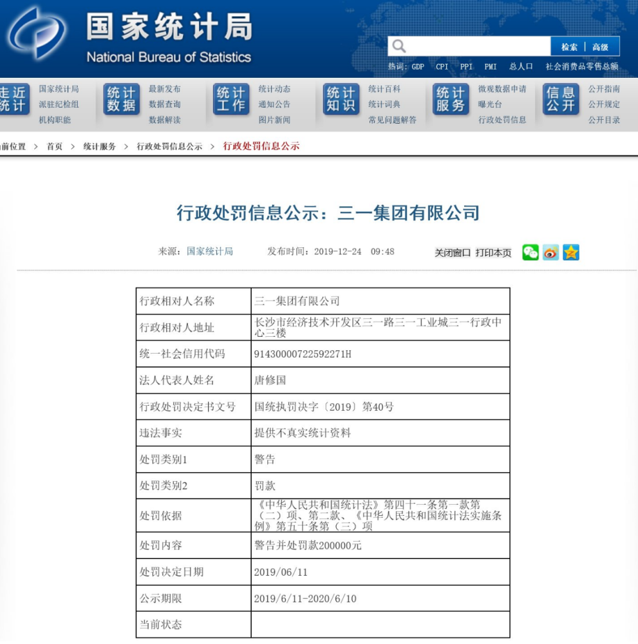
Task: Click the 检索 search button
Action: [569, 47]
